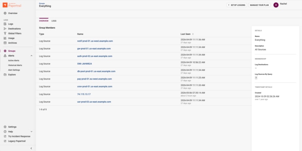
Task: Open Global Filters in the sidebar
Action: click(x=15, y=33)
